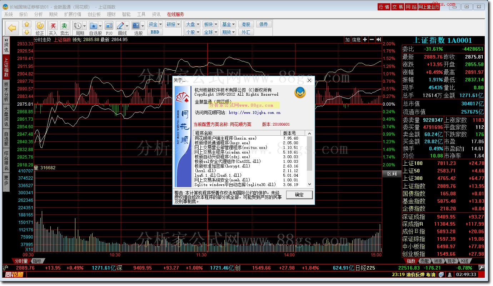Image resolution: width=493 pixels, height=286 pixels.
Task: Open the www.10jqka.com.cn link
Action: tap(254, 112)
